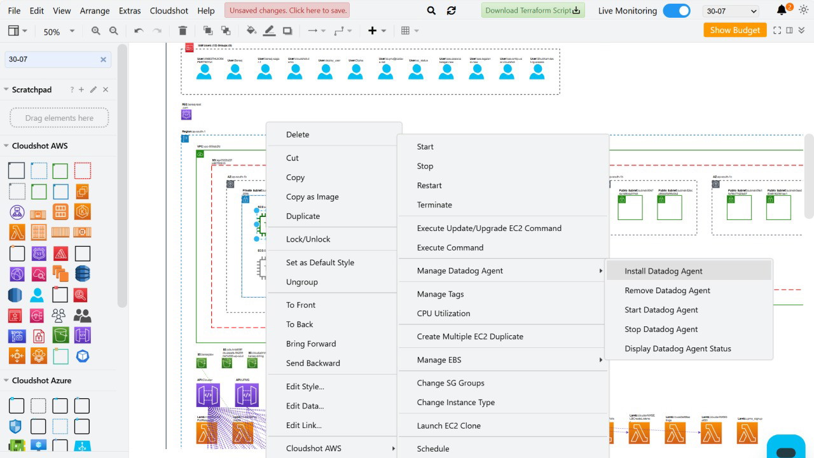The image size is (814, 458).
Task: Toggle the light/dark theme sun icon
Action: [x=803, y=11]
